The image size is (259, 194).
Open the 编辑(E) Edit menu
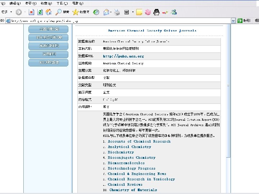(15, 3)
